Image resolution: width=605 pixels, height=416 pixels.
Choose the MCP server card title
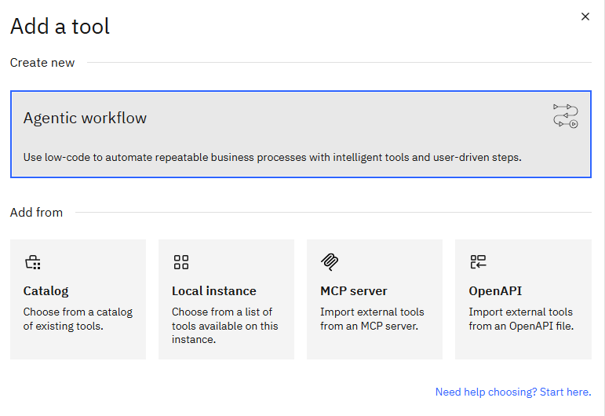pos(353,290)
